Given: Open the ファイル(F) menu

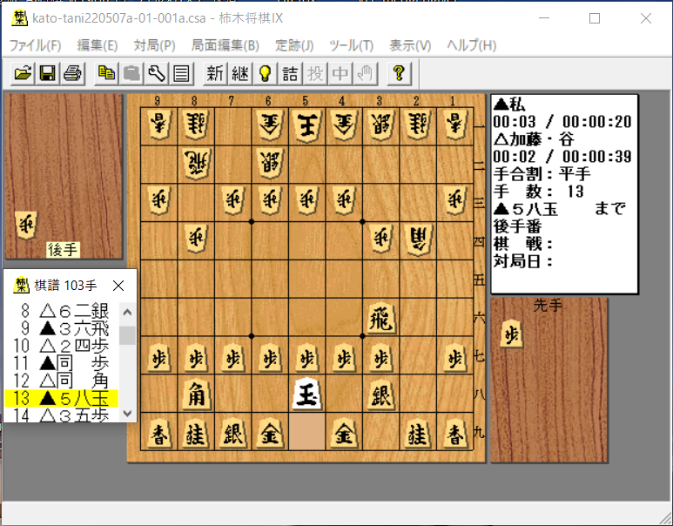Looking at the screenshot, I should point(35,45).
